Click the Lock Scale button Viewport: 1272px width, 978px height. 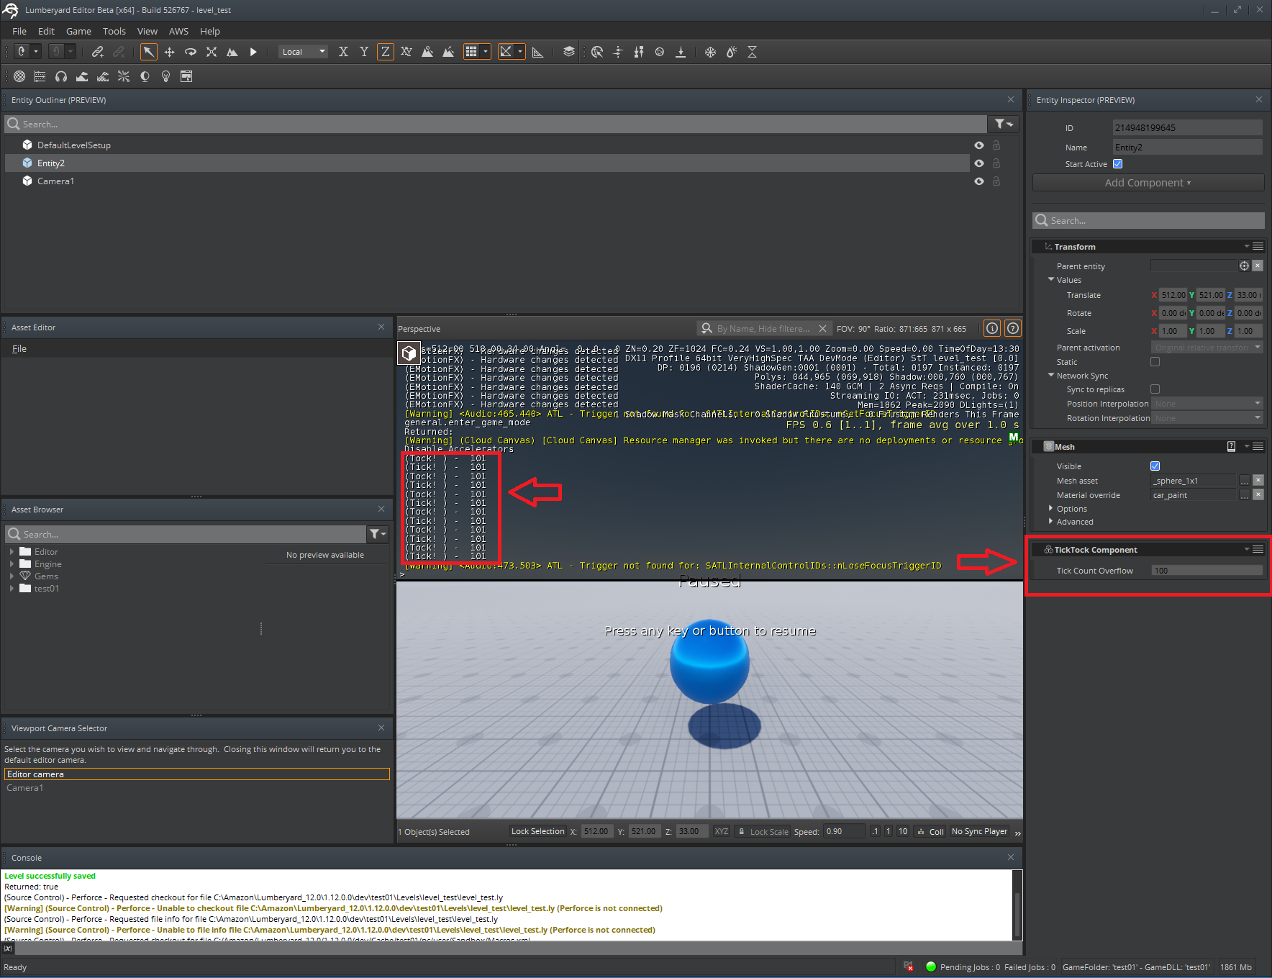pyautogui.click(x=763, y=831)
